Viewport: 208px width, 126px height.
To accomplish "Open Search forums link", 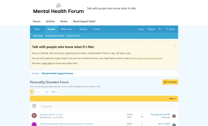I will click(73, 36).
